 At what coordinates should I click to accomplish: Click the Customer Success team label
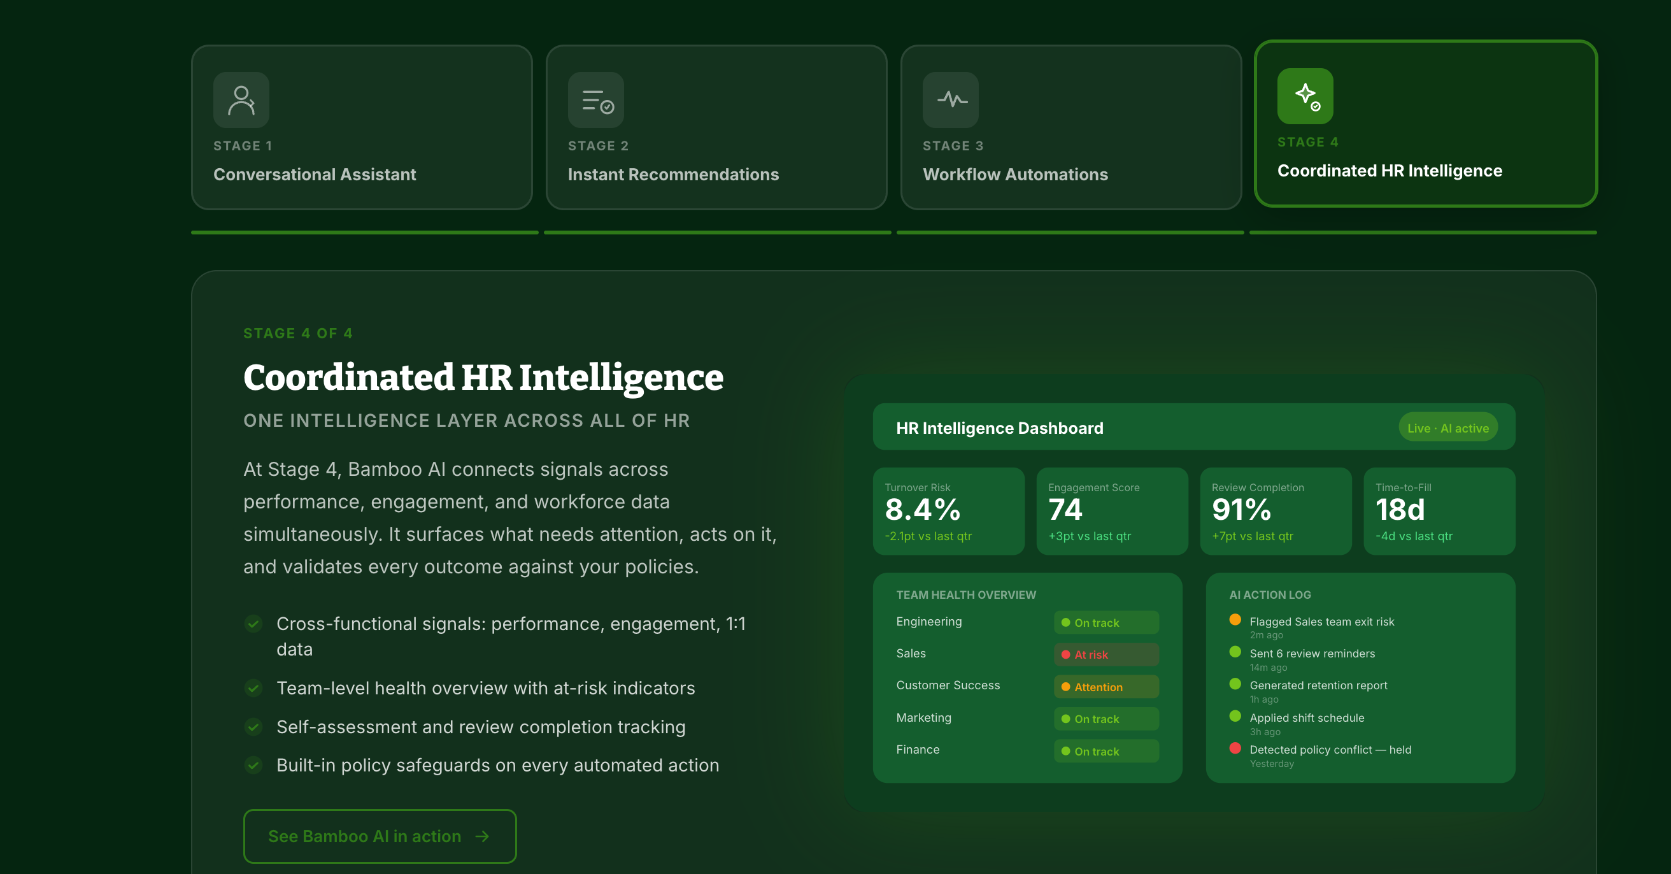(948, 685)
